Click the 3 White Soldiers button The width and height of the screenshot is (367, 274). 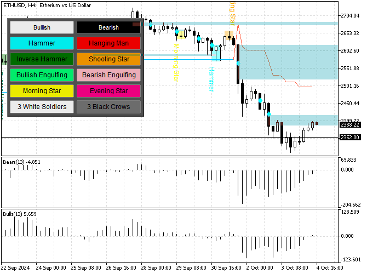tap(42, 107)
